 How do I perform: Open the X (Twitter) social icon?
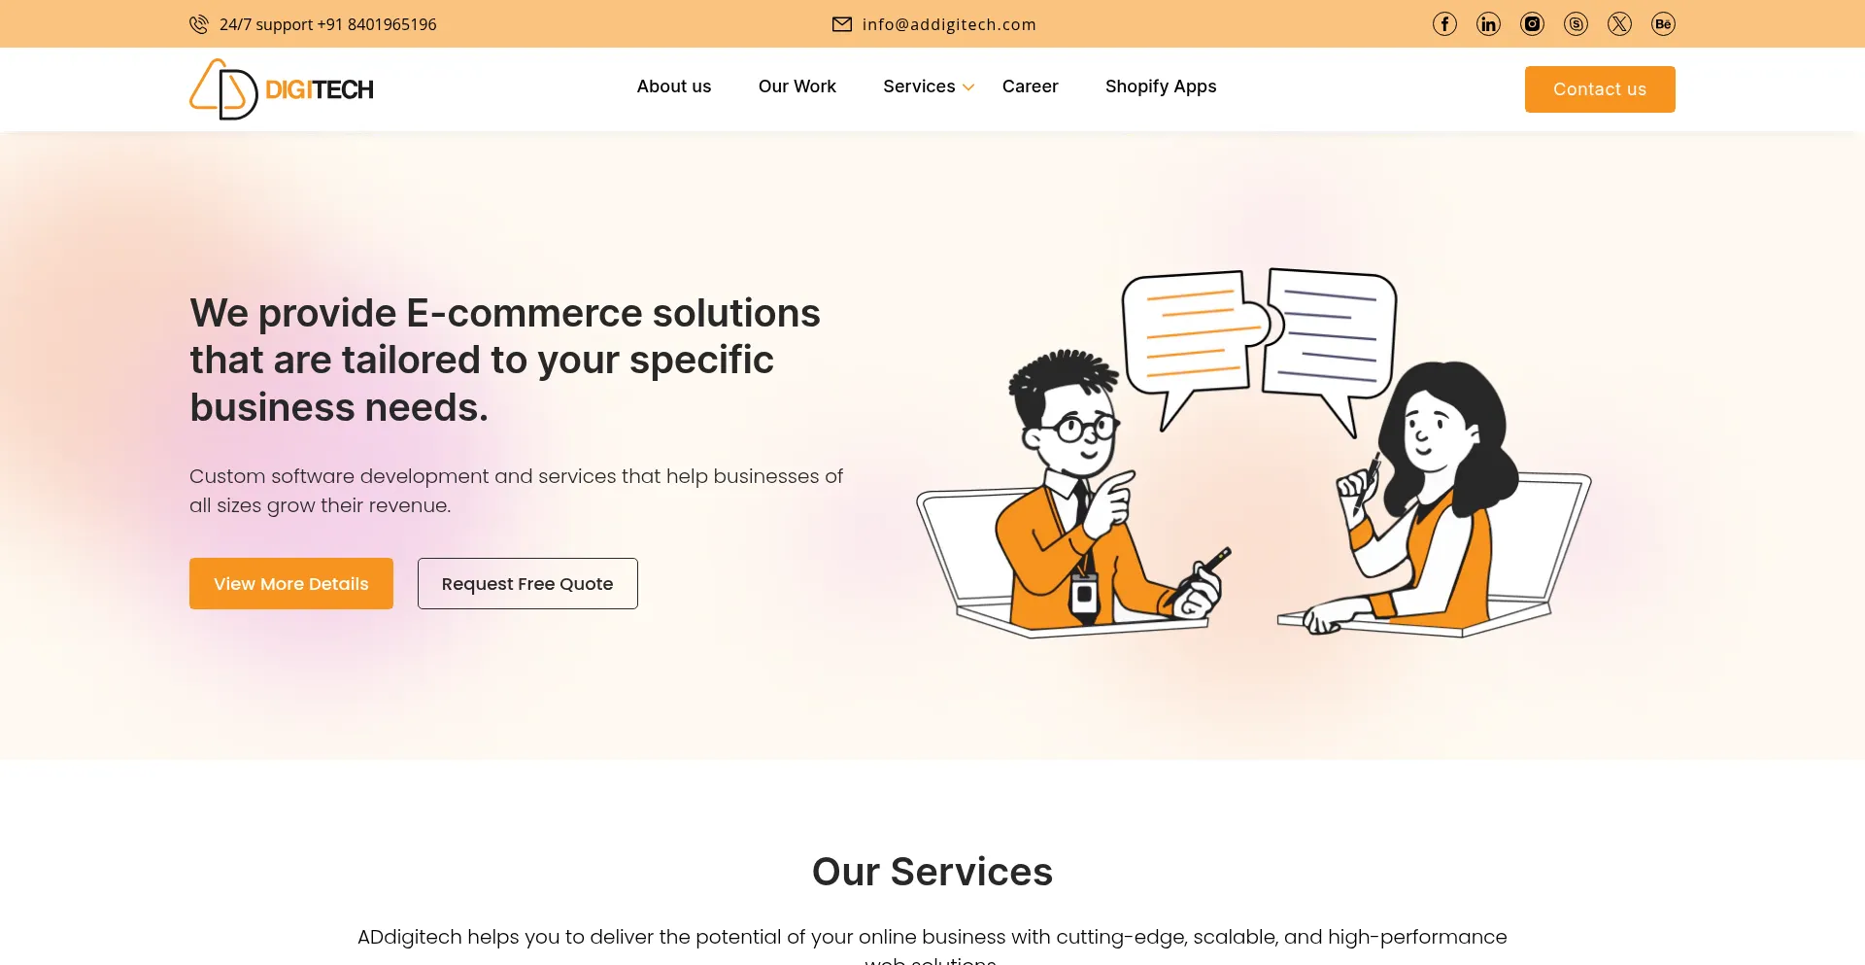(1619, 24)
